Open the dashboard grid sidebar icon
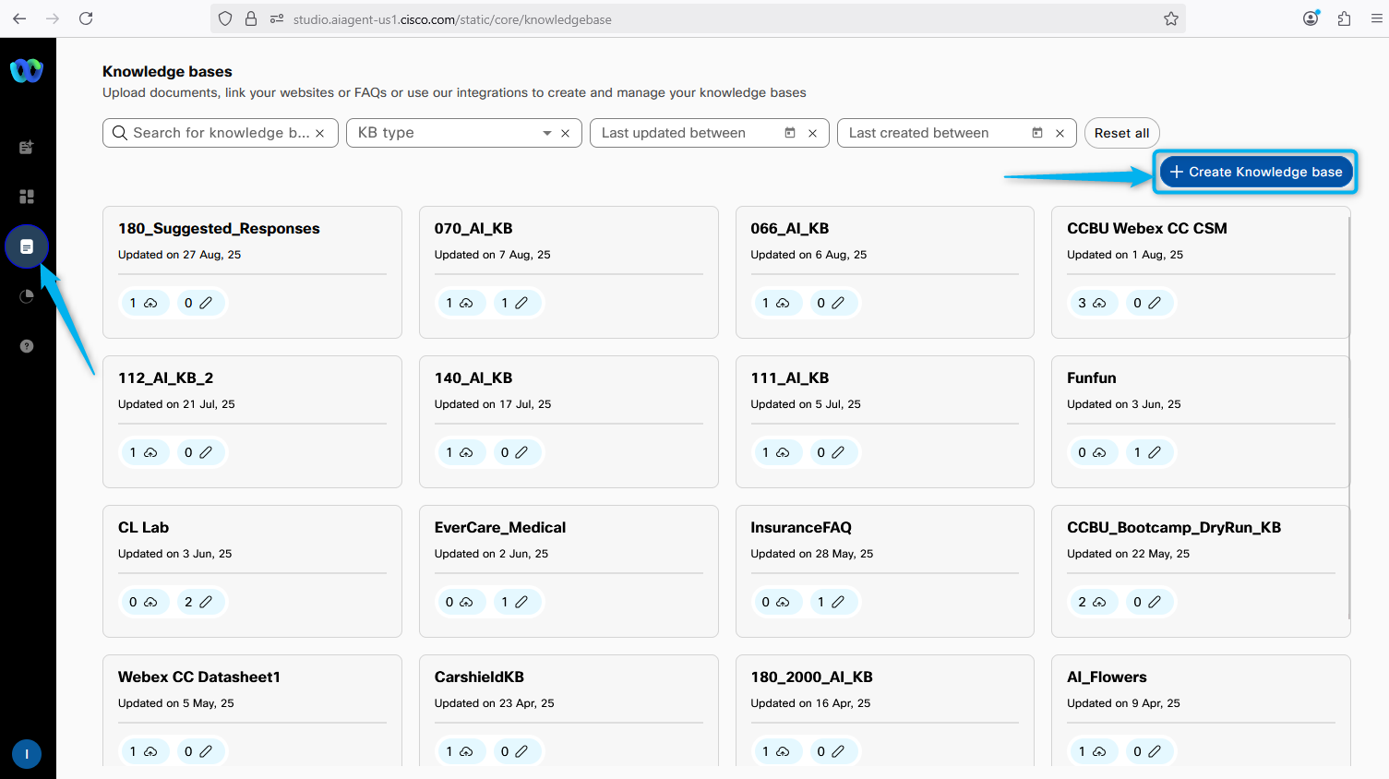 click(x=27, y=197)
